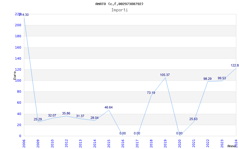Viewport: 239px width, 149px height.
Task: Select the 46.64 data label
Action: pos(108,108)
